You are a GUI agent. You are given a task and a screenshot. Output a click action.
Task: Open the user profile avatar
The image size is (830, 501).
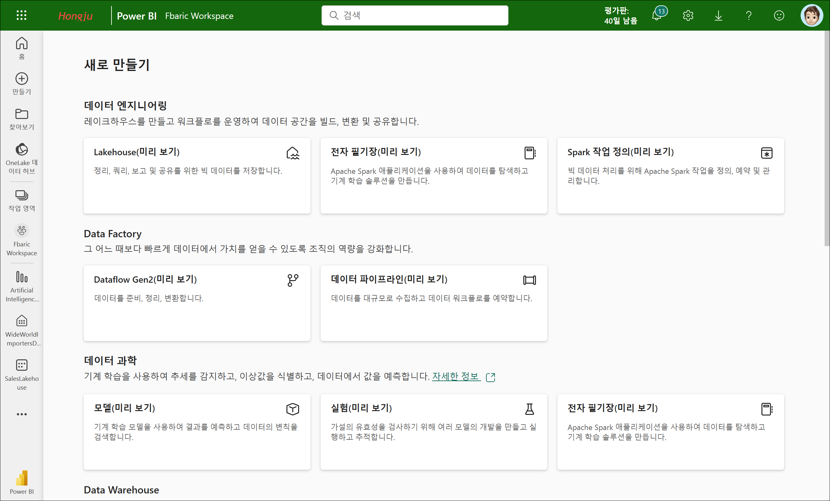click(x=811, y=15)
